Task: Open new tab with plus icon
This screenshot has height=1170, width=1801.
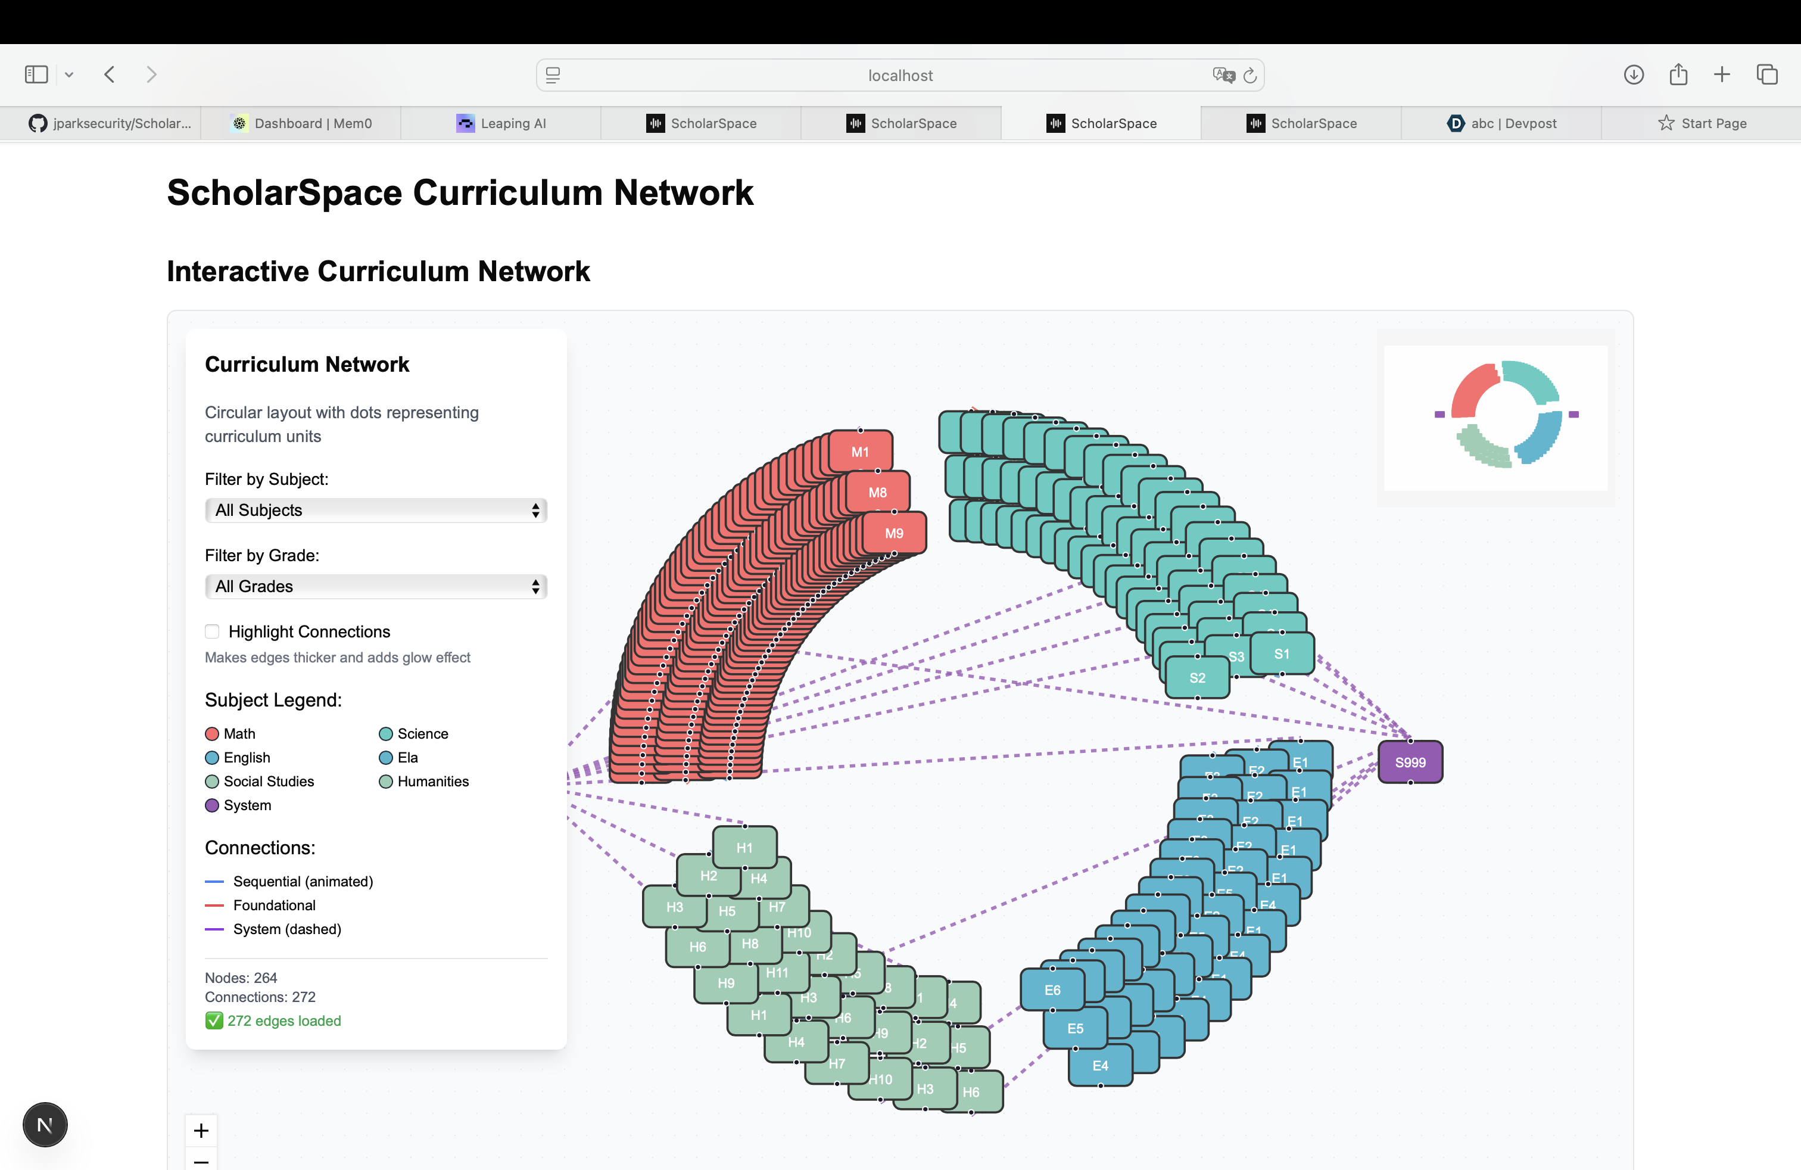Action: [x=1722, y=74]
